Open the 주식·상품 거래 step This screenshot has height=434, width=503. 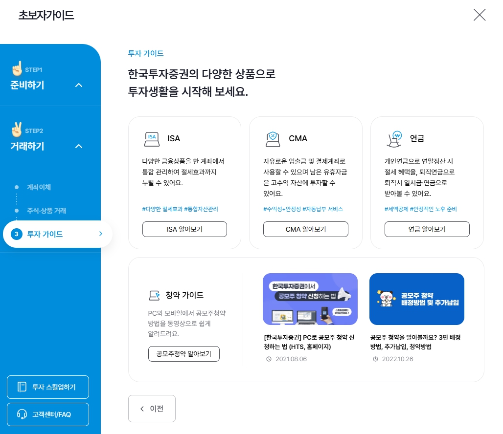click(x=46, y=211)
